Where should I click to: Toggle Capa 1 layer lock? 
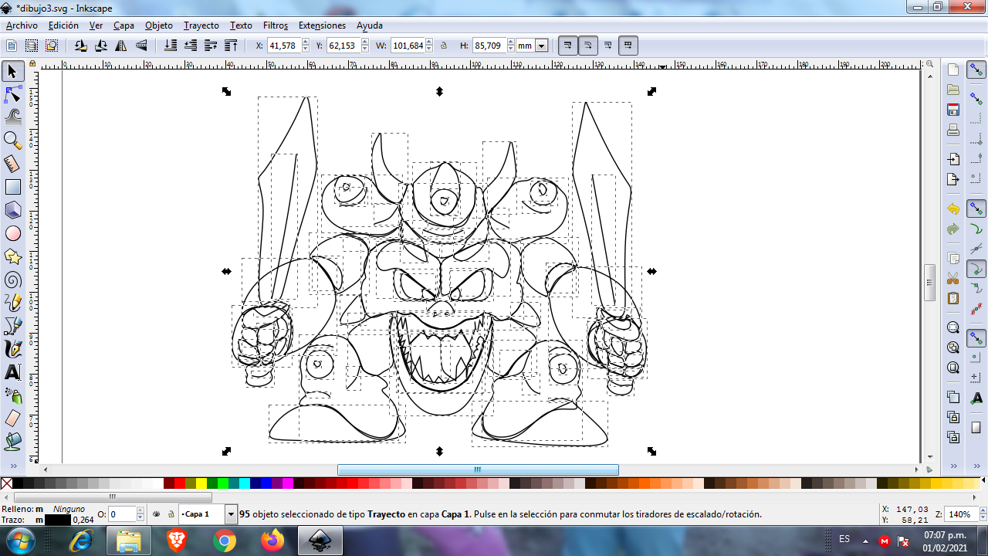point(171,514)
